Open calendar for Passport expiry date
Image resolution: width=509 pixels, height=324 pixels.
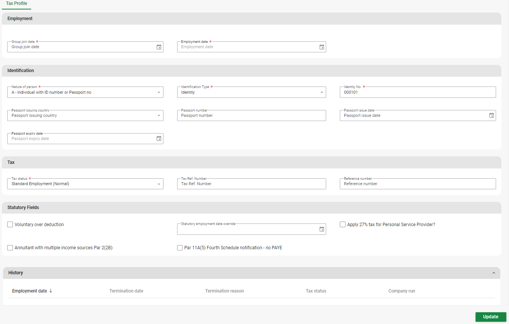(x=159, y=139)
